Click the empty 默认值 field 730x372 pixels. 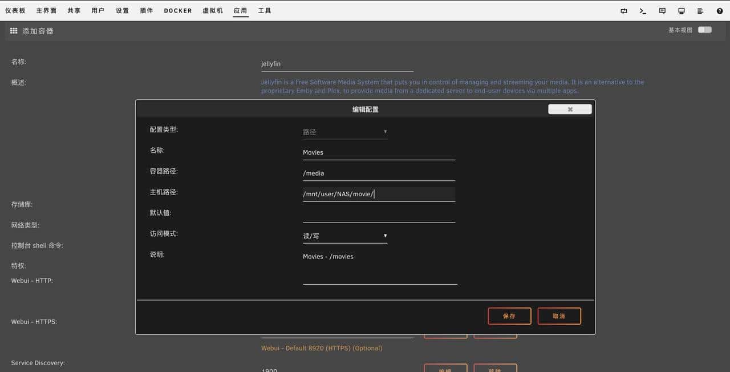[379, 216]
